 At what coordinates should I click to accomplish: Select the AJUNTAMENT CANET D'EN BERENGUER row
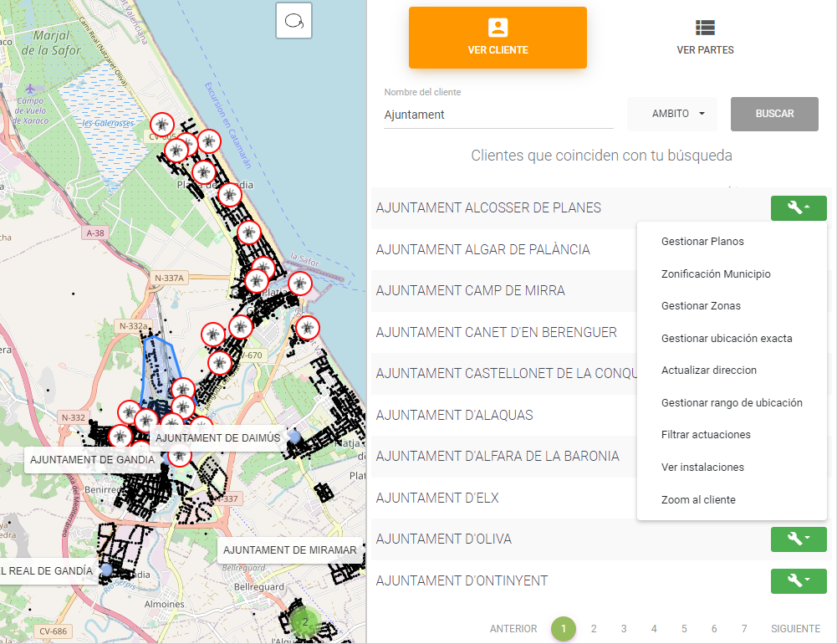[x=504, y=332]
